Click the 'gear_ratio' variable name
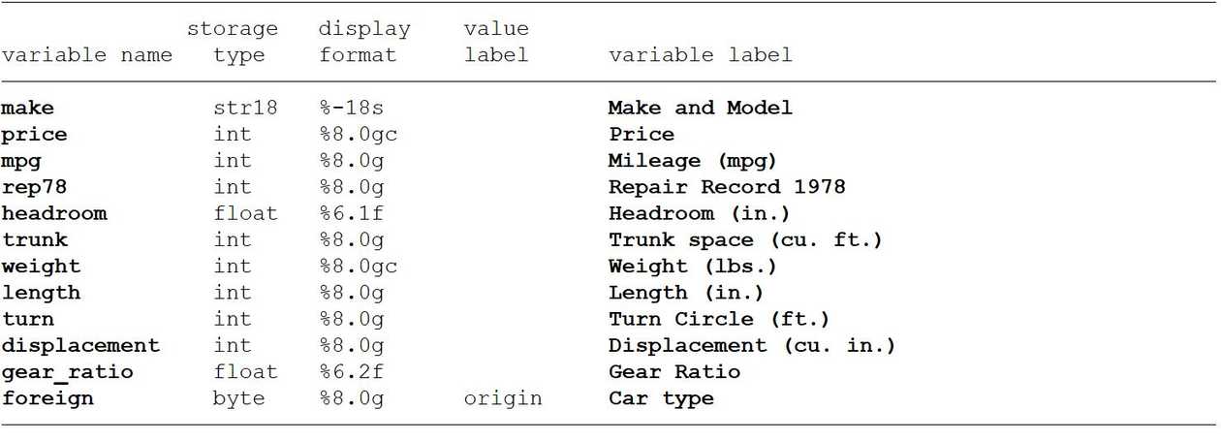The image size is (1221, 441). (x=67, y=372)
